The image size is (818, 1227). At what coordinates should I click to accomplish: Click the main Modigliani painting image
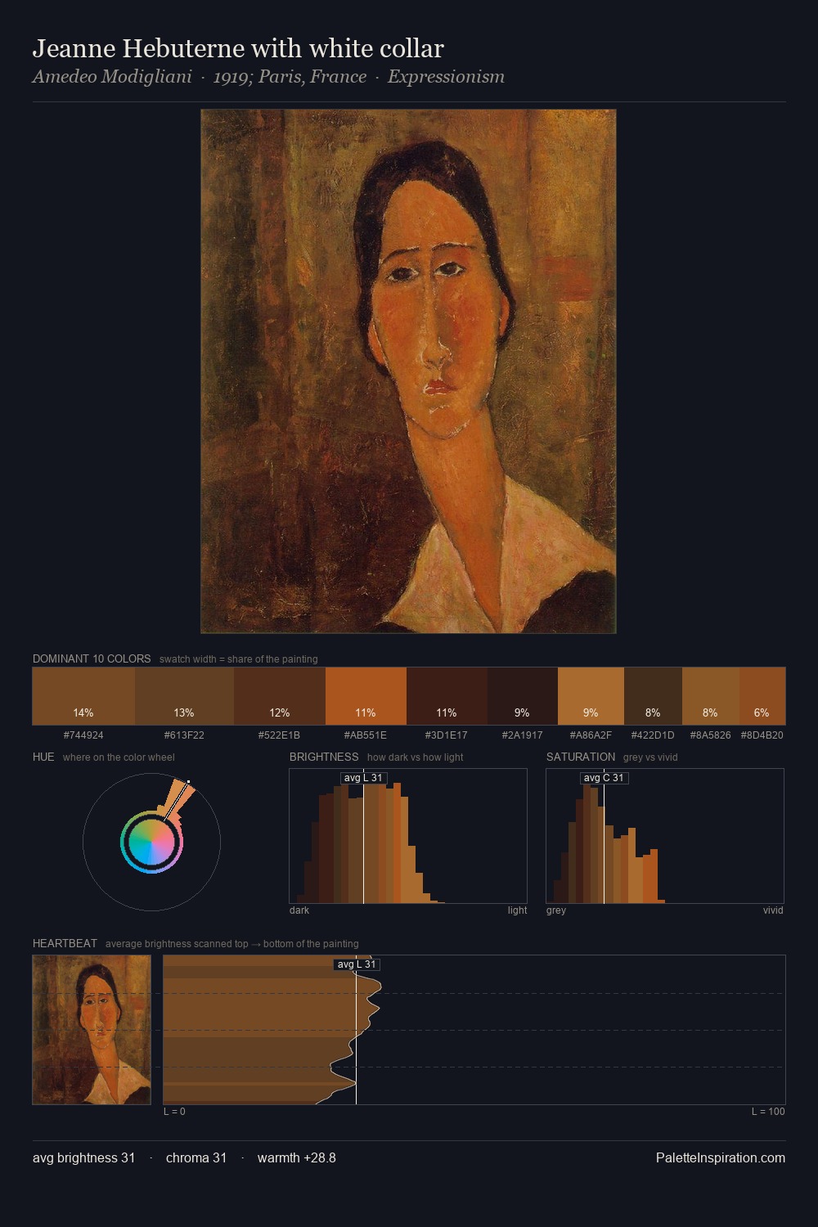408,371
